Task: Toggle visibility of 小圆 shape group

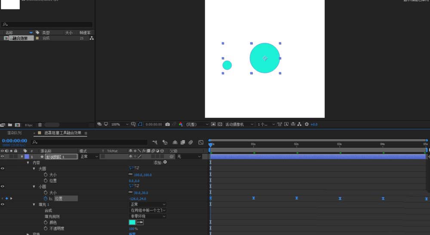Action: pyautogui.click(x=3, y=186)
